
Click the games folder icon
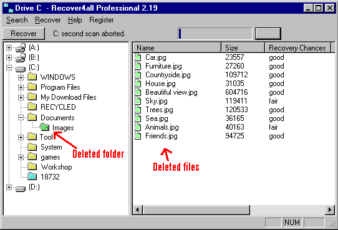(32, 156)
